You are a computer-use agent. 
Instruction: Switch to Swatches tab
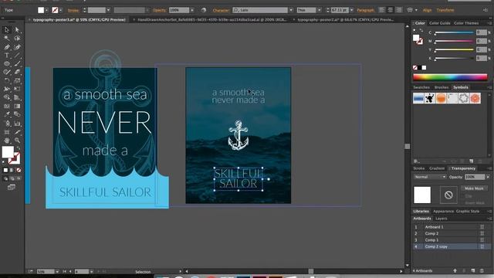[x=421, y=87]
